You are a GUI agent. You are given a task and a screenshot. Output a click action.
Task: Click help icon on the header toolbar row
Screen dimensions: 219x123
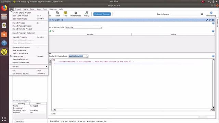(x=213, y=31)
